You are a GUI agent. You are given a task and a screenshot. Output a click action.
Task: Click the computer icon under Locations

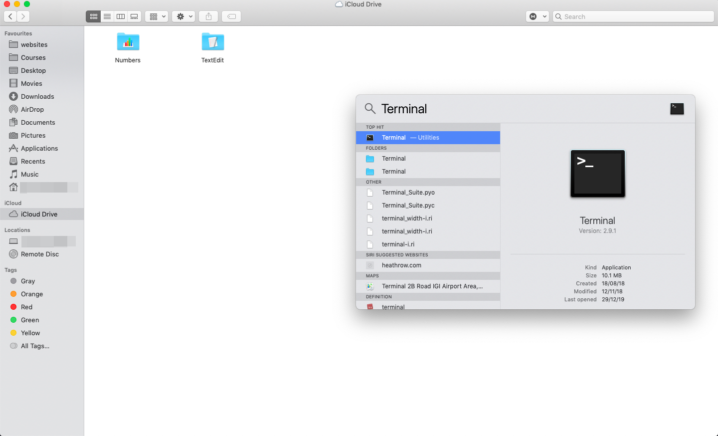coord(13,241)
